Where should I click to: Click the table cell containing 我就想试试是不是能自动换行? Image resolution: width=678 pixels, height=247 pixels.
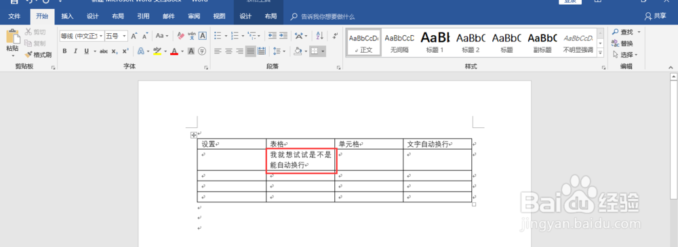coord(300,160)
